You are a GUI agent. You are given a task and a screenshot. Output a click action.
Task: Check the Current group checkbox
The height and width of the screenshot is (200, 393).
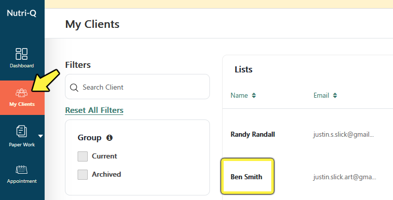pyautogui.click(x=83, y=156)
